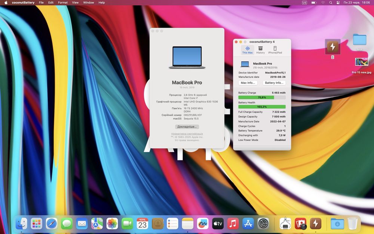
Task: Open Spotlight search in menu bar
Action: 331,3
